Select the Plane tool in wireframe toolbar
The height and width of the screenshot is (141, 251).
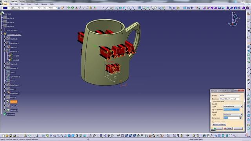(111, 8)
